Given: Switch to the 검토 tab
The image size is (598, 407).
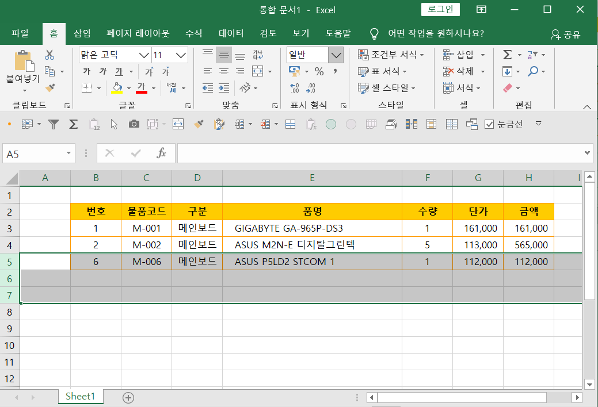Looking at the screenshot, I should 268,33.
